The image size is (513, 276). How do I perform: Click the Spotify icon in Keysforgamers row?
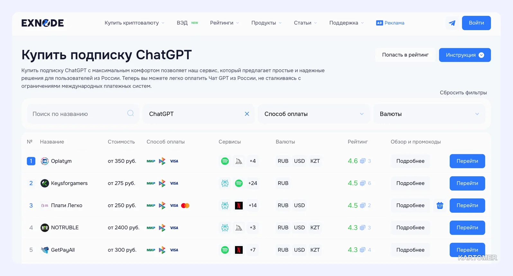point(239,183)
